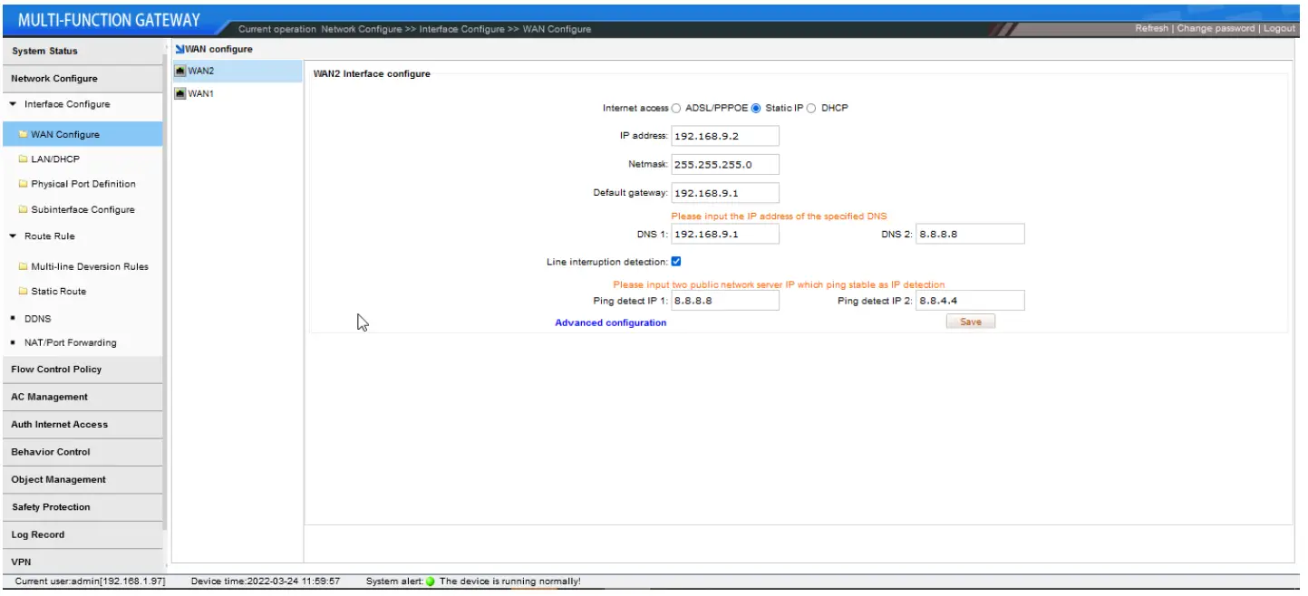The image size is (1308, 596).
Task: Open the Log Record menu
Action: 82,534
